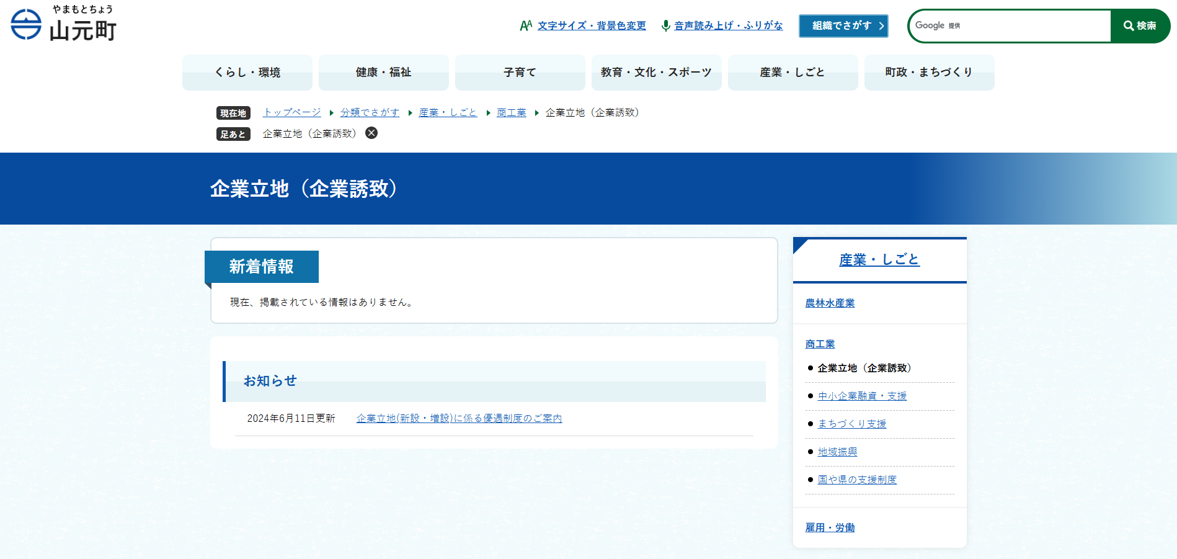Open 農林水産業 sidebar link
The width and height of the screenshot is (1177, 559).
(830, 303)
